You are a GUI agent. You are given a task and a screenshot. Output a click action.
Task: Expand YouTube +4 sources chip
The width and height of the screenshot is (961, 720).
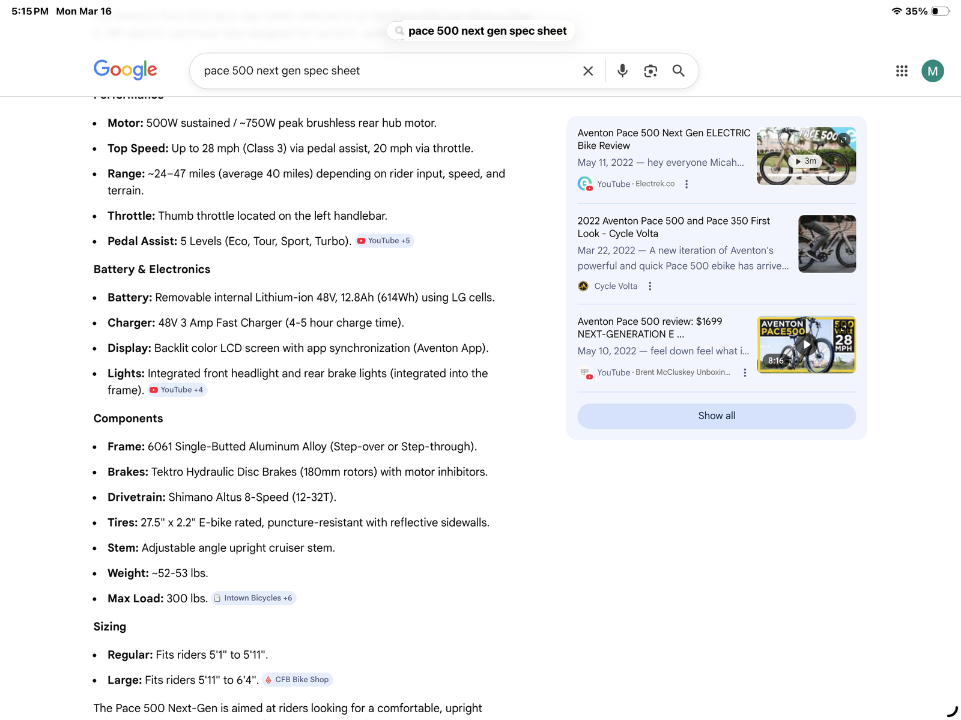[x=177, y=390]
